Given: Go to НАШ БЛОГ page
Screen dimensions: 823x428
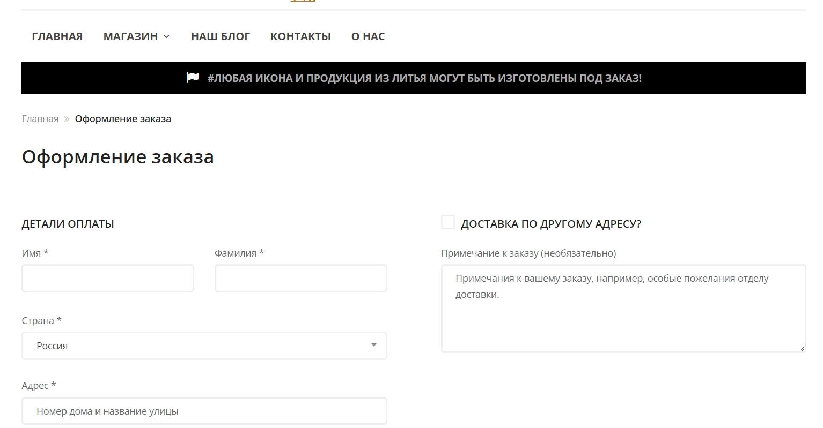Looking at the screenshot, I should pos(221,36).
